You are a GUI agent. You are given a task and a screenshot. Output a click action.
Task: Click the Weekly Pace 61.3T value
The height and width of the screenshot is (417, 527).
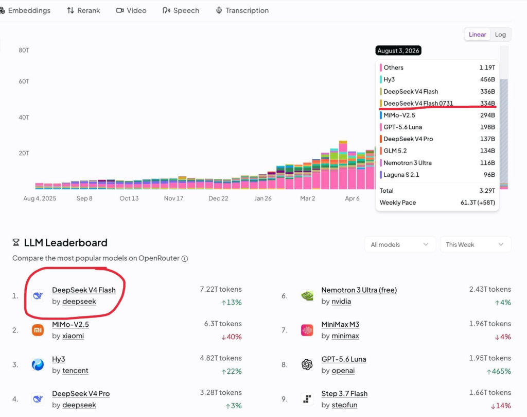[478, 203]
